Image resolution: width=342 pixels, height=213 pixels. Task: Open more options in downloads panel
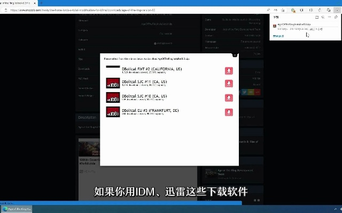pos(329,17)
